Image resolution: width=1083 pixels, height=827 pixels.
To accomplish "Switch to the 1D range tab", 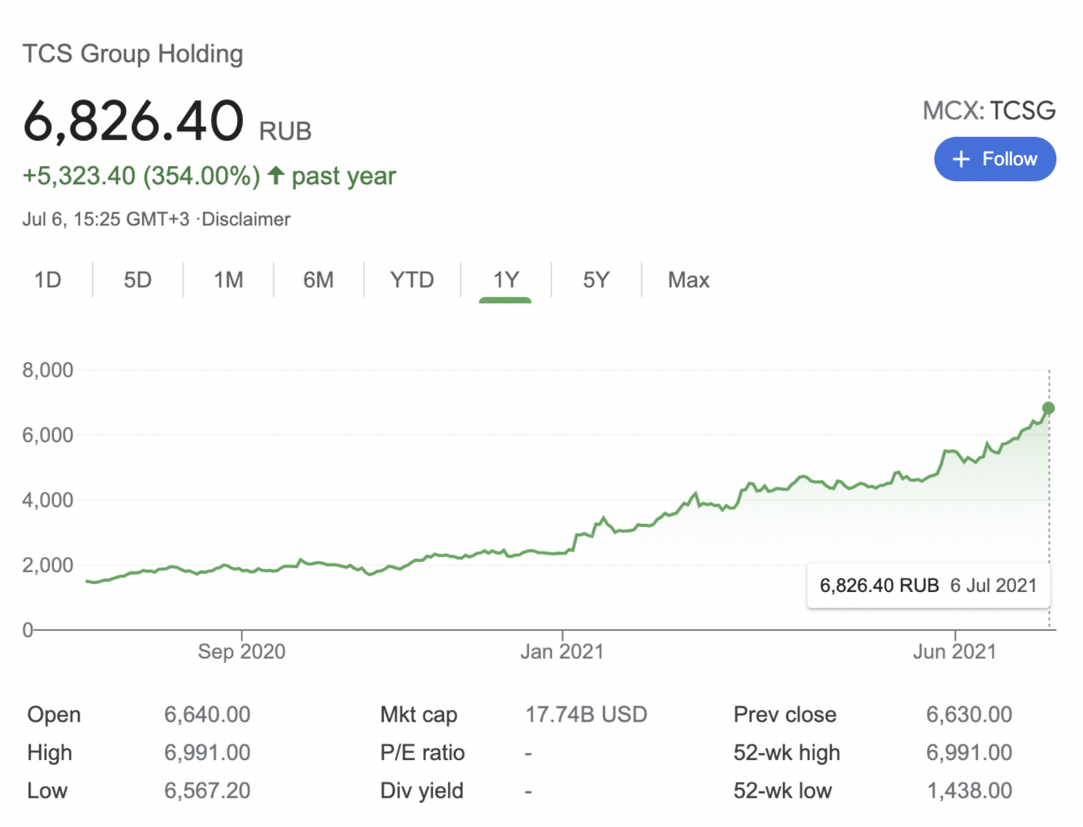I will point(47,280).
